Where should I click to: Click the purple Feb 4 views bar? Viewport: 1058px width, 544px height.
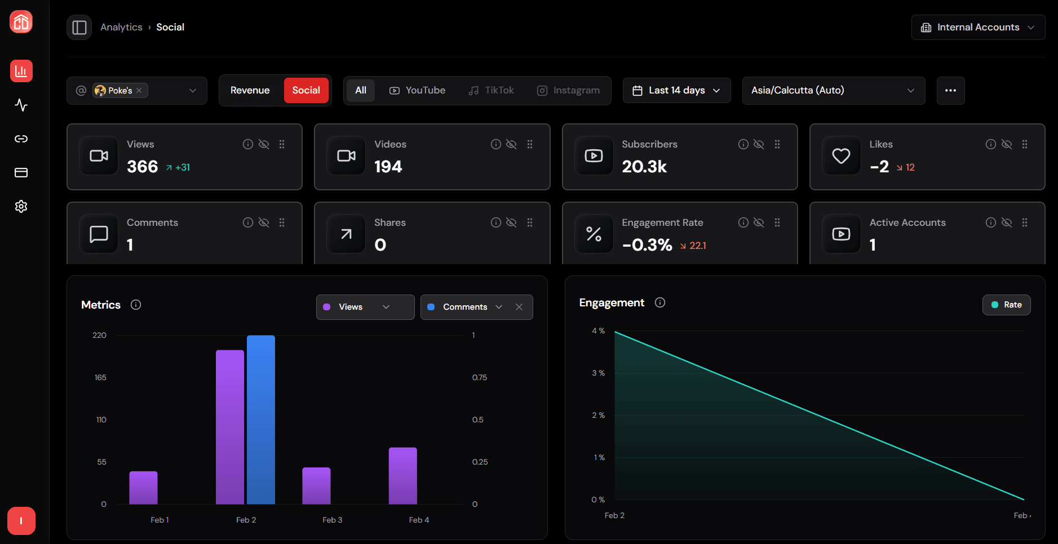pyautogui.click(x=403, y=476)
